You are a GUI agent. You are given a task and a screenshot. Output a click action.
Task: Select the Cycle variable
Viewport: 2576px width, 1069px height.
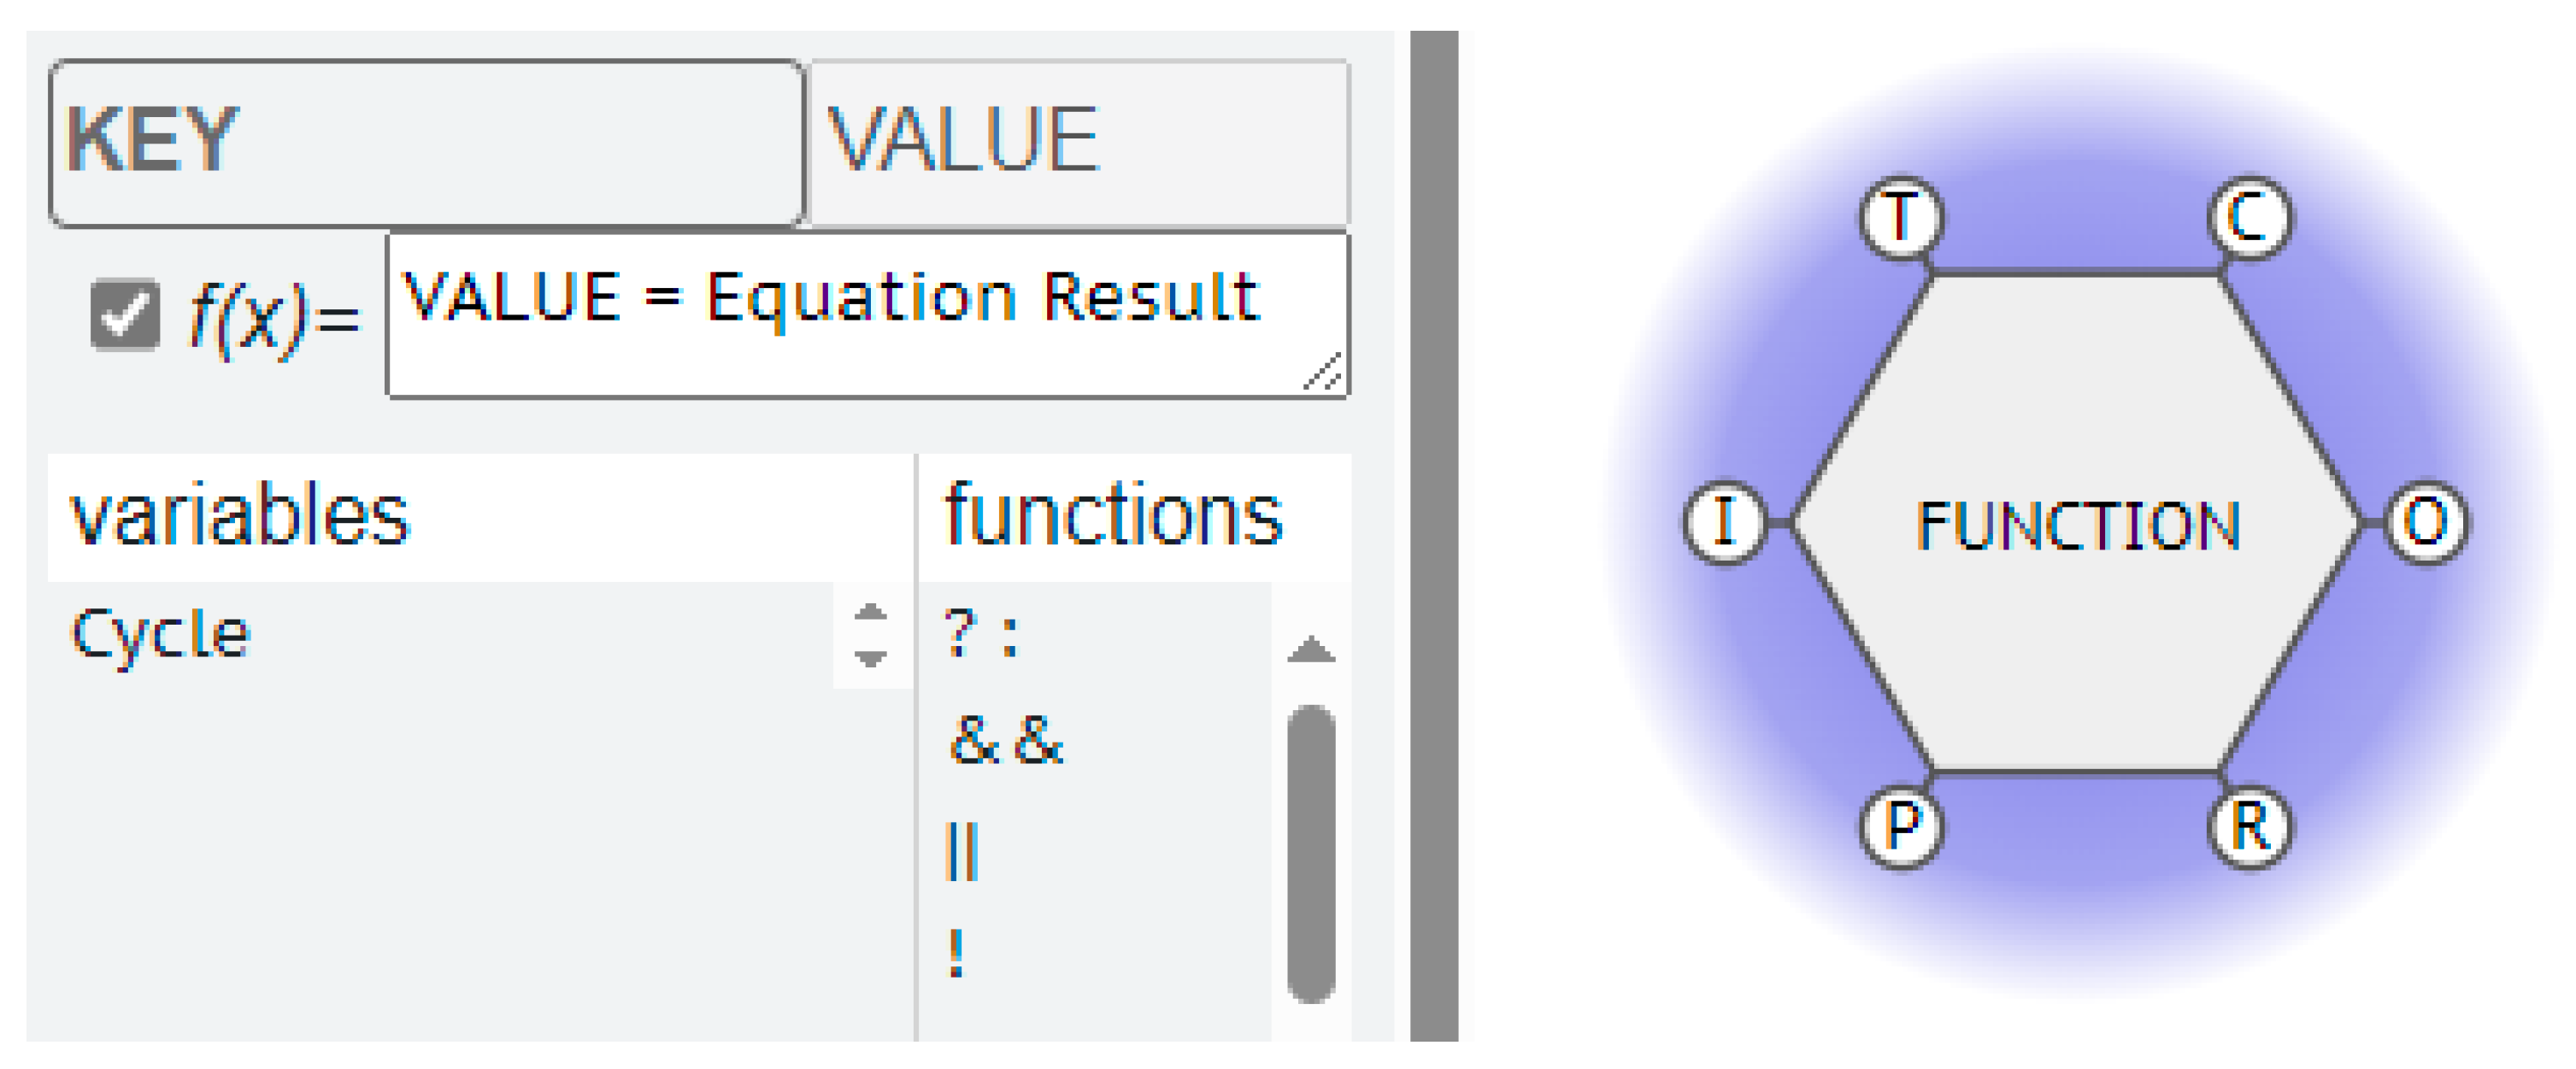click(160, 634)
